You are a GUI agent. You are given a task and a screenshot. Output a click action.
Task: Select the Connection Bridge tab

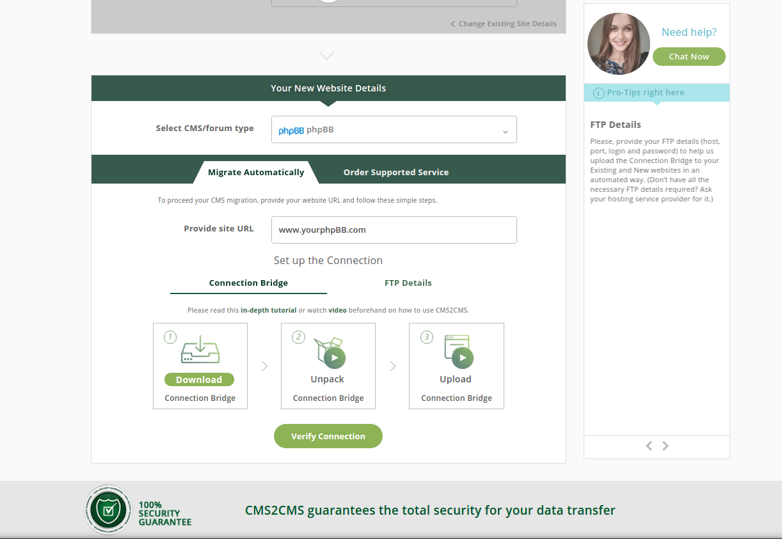[x=248, y=283]
